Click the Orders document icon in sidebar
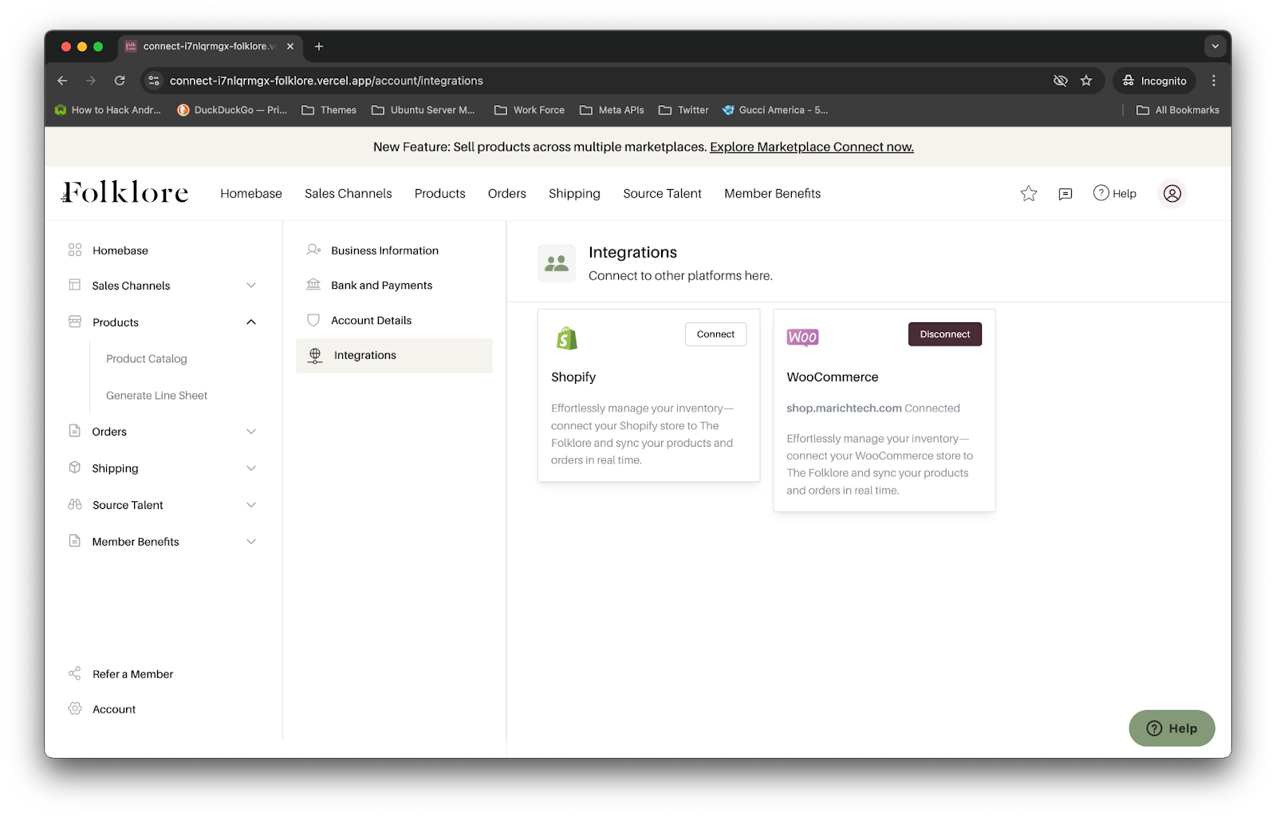This screenshot has height=817, width=1276. pyautogui.click(x=75, y=431)
